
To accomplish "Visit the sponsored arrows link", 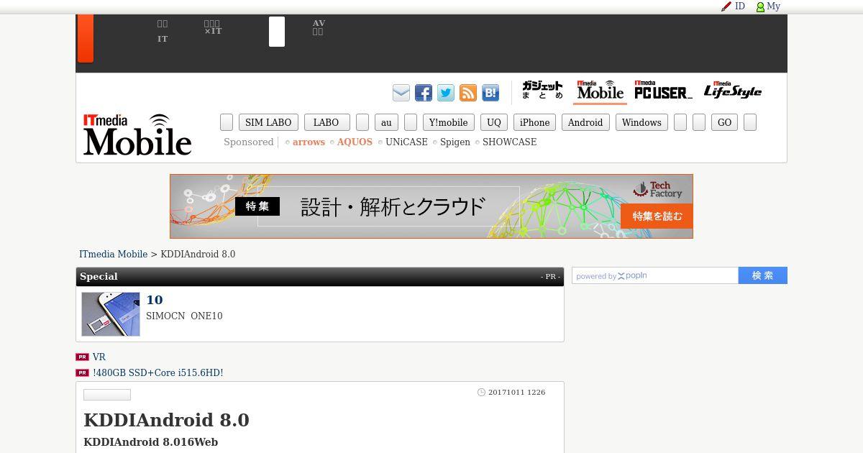I will point(309,142).
